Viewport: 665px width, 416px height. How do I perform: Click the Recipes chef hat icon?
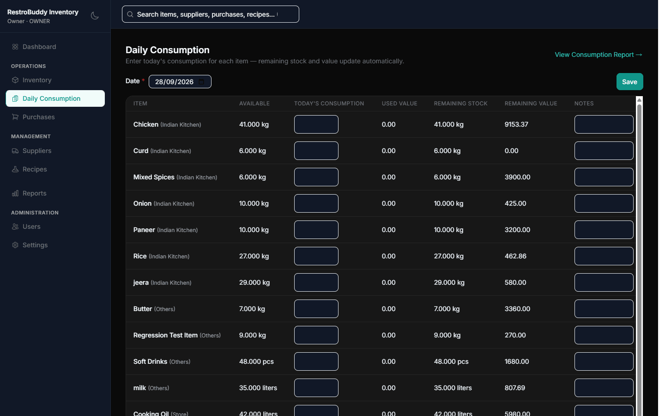15,169
